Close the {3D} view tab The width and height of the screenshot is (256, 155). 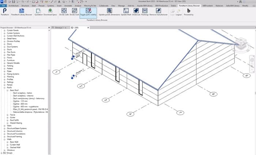[88, 28]
